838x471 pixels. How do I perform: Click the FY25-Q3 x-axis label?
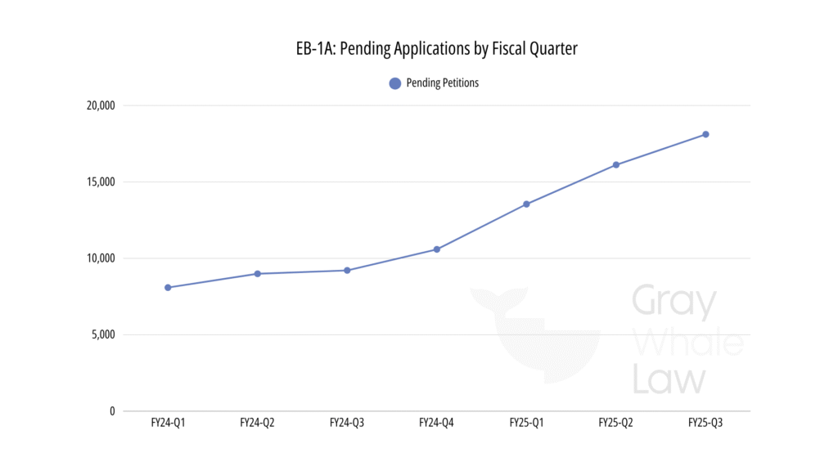705,423
